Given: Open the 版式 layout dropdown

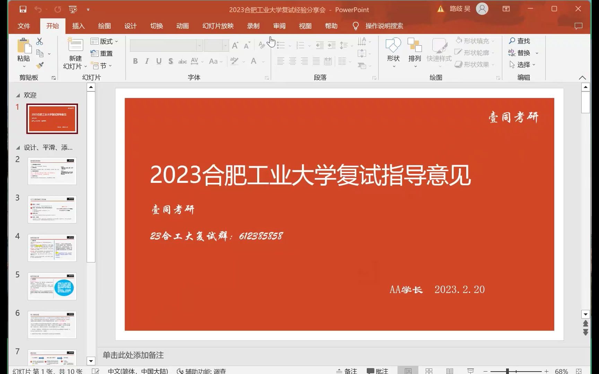Looking at the screenshot, I should (104, 41).
